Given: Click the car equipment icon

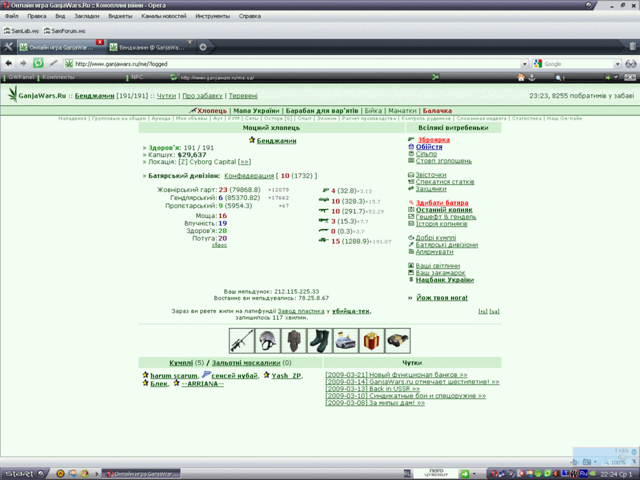Looking at the screenshot, I should [x=345, y=340].
